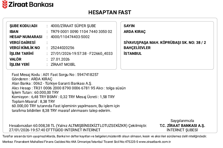Open the www.ziraatbank.com.tr link
This screenshot has width=223, height=148.
point(155,142)
